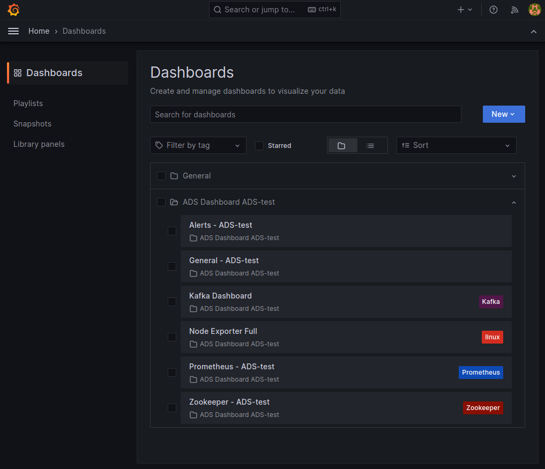
Task: Open the user avatar profile menu
Action: 534,10
